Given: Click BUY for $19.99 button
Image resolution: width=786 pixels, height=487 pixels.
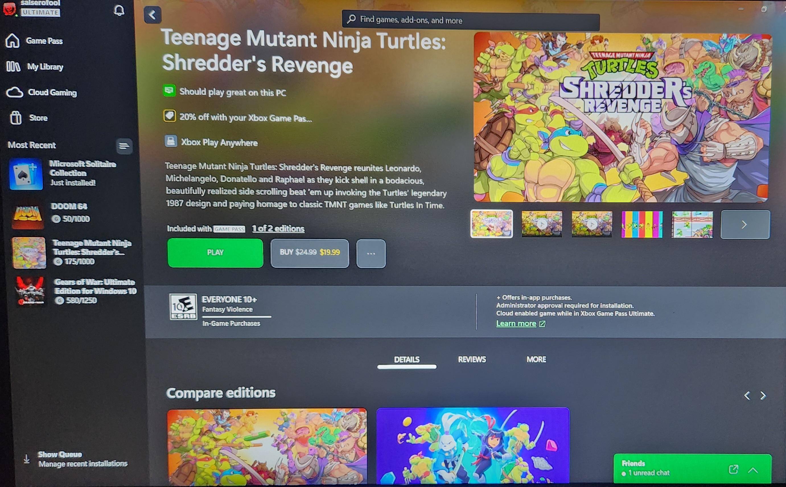Looking at the screenshot, I should (310, 253).
